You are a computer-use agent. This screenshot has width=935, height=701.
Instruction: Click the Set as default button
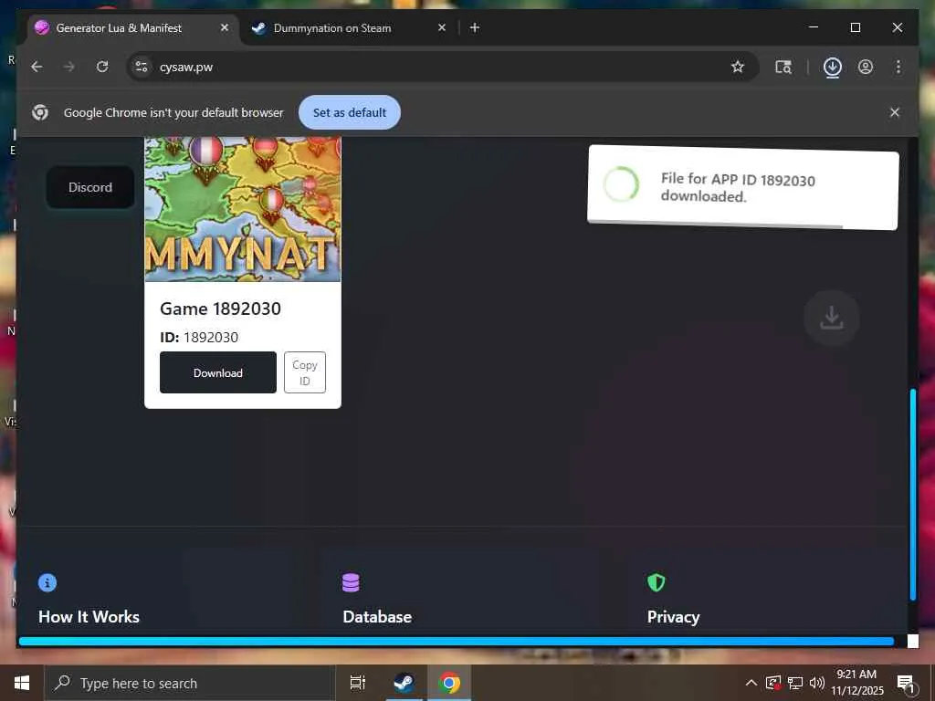tap(350, 112)
